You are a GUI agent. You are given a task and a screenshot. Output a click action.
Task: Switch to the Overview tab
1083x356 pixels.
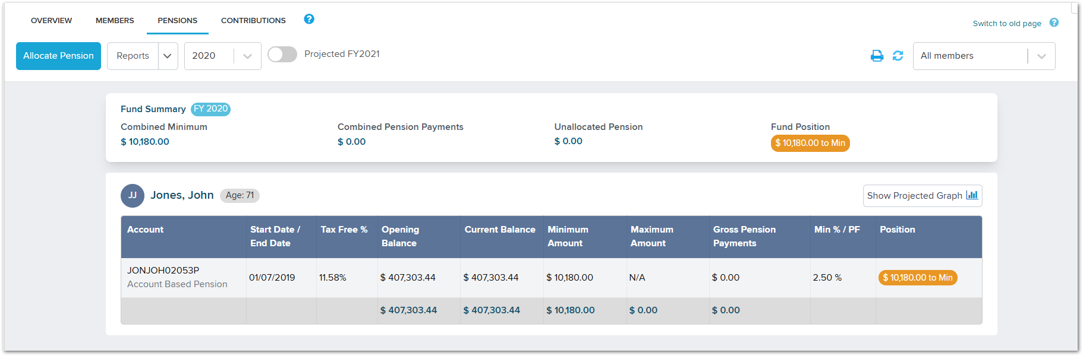(52, 20)
